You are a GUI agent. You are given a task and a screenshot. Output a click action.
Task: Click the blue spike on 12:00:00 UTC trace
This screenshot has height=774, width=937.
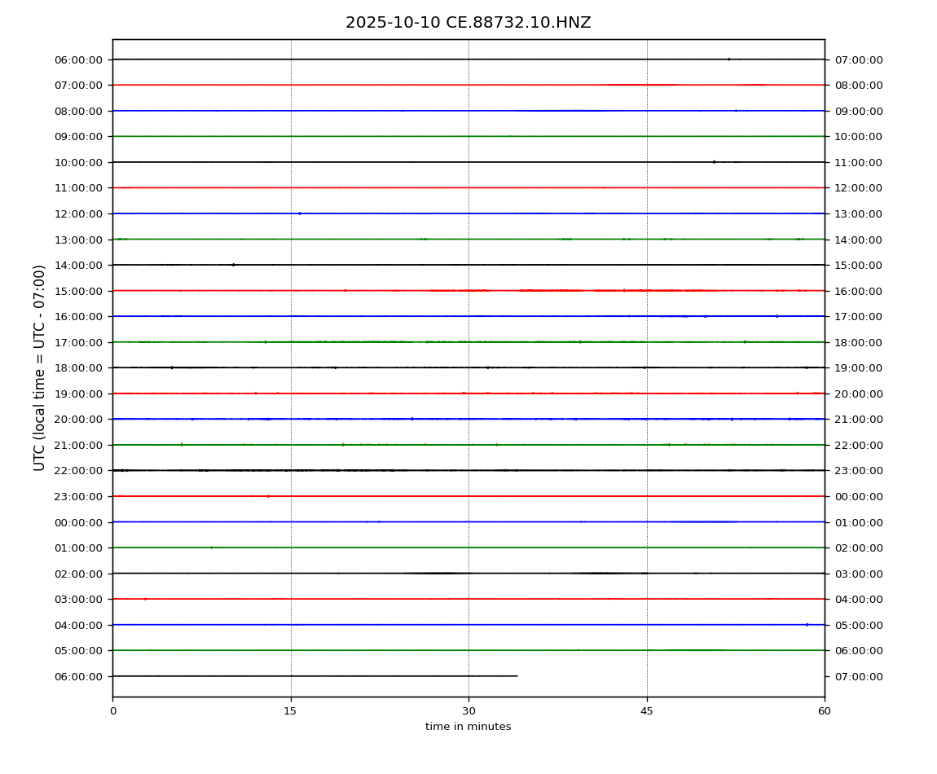[x=299, y=213]
